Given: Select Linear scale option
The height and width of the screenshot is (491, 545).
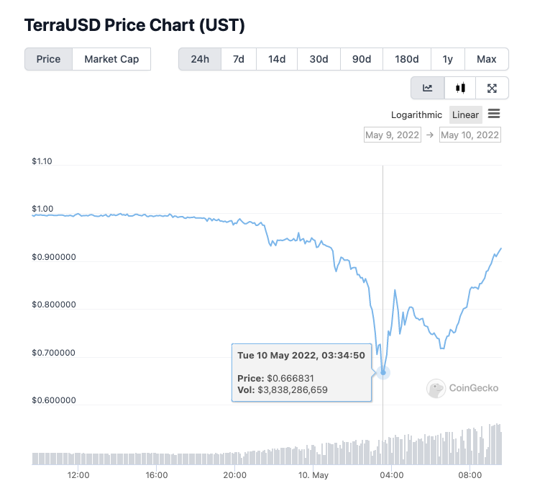Looking at the screenshot, I should click(x=465, y=115).
